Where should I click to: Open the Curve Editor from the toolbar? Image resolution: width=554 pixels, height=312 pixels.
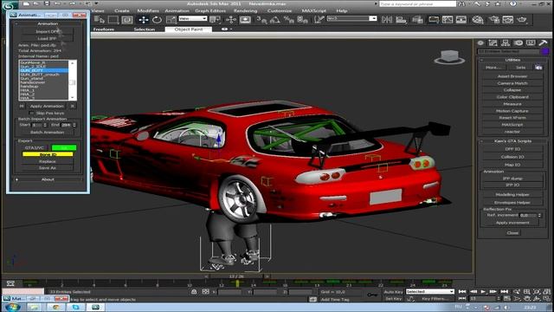pos(448,19)
